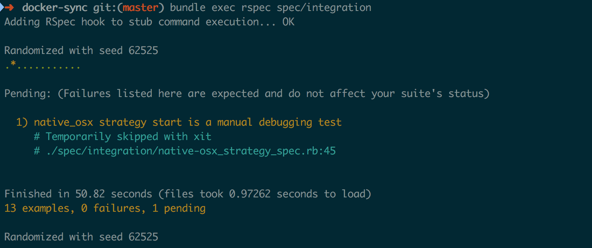The image size is (592, 248).
Task: Click the docker-sync directory name in prompt
Action: pyautogui.click(x=55, y=8)
